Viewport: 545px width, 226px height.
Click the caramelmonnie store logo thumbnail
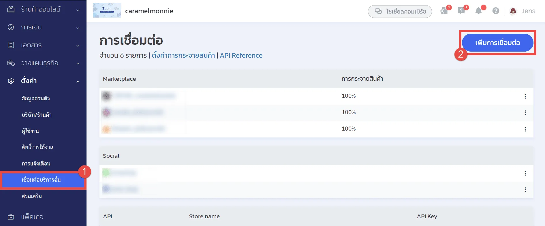[x=107, y=11]
